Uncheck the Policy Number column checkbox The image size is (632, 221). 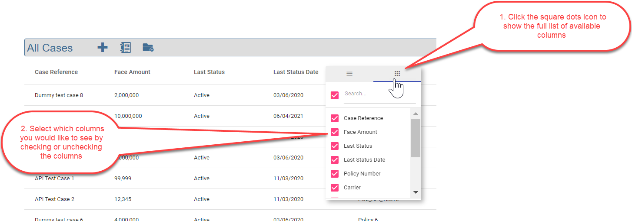[x=335, y=174]
